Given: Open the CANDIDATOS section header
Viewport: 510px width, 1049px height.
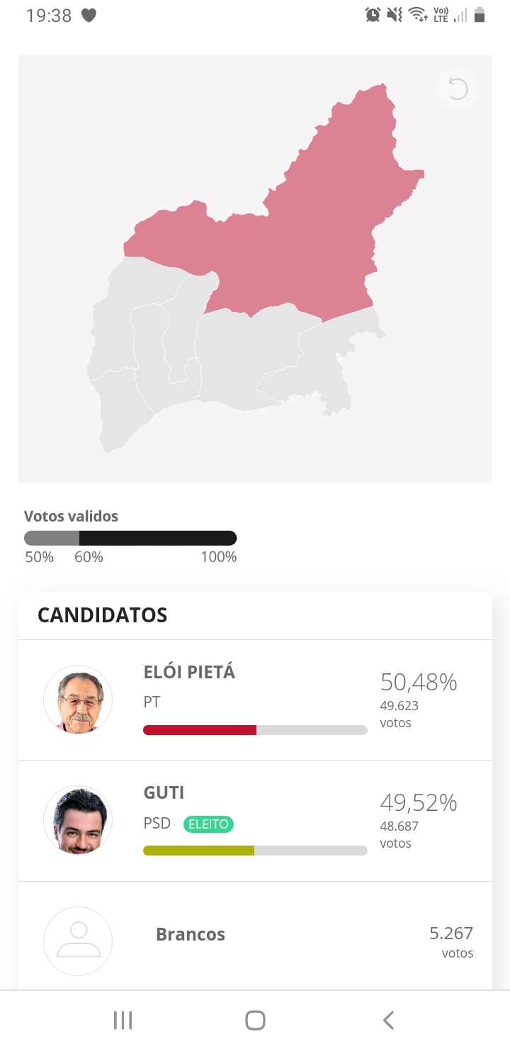Looking at the screenshot, I should (x=103, y=615).
